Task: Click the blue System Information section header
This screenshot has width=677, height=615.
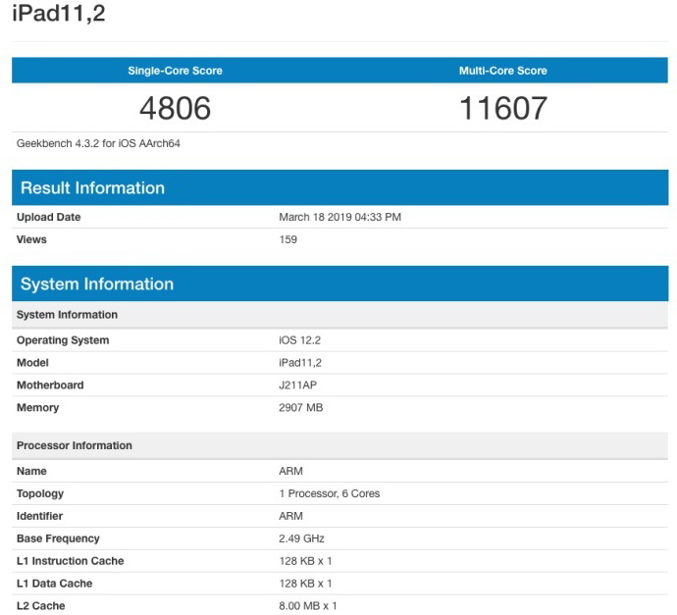Action: point(339,283)
